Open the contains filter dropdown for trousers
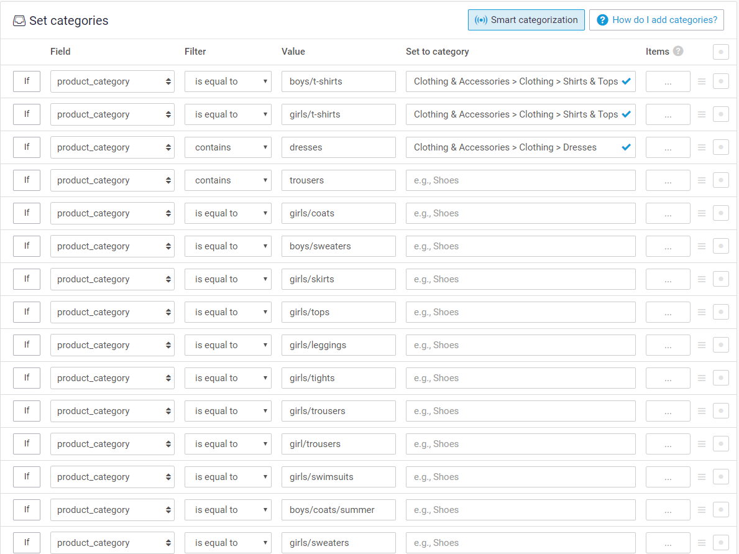Viewport: 739px width, 554px height. click(228, 180)
